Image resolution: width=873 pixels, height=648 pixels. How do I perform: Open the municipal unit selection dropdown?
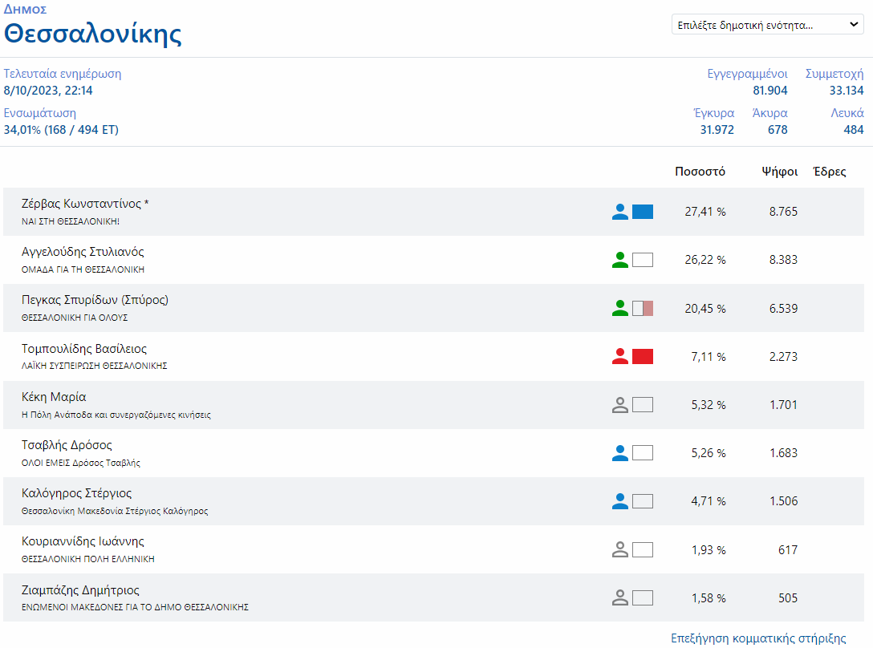pyautogui.click(x=767, y=25)
